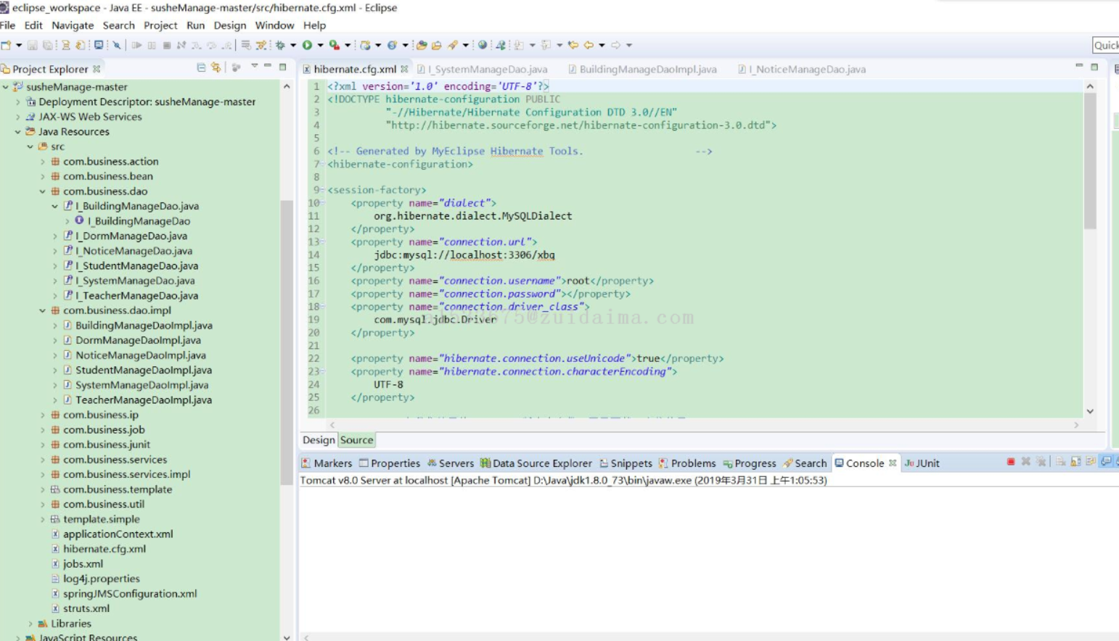This screenshot has width=1119, height=641.
Task: Toggle Link with Editor in Project Explorer
Action: pos(216,67)
